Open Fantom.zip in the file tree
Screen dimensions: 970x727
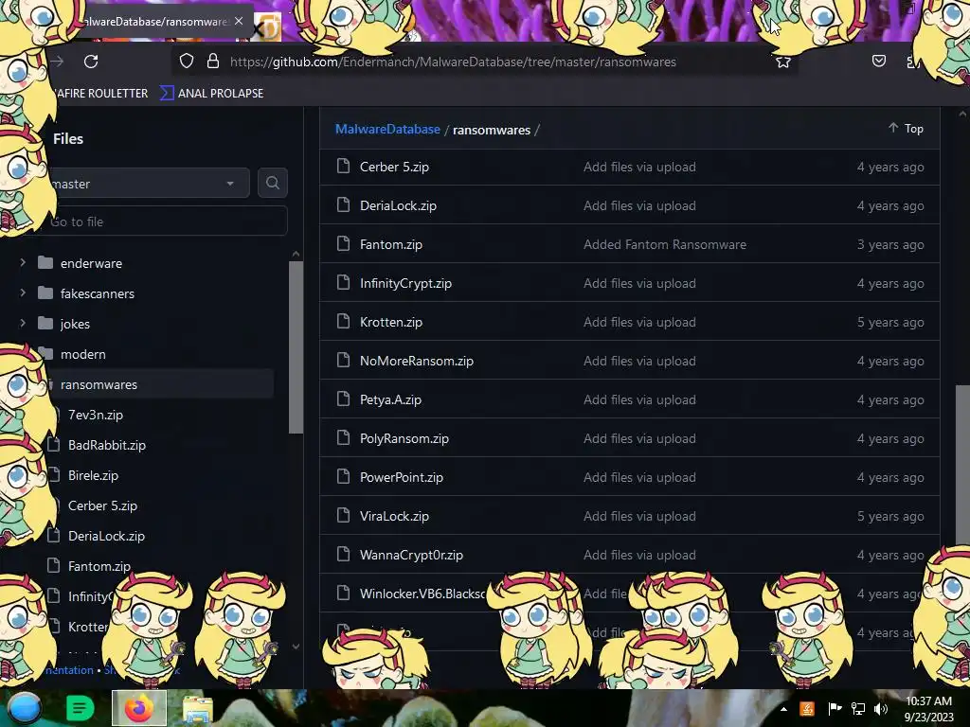tap(99, 566)
